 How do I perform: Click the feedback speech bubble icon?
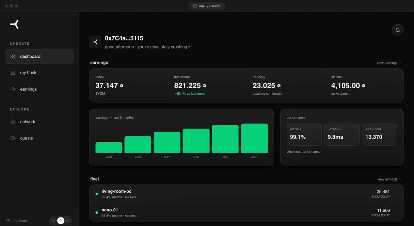pos(8,221)
